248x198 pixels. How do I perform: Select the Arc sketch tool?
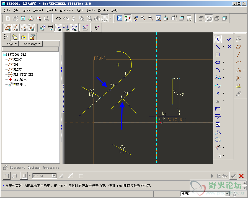218,70
